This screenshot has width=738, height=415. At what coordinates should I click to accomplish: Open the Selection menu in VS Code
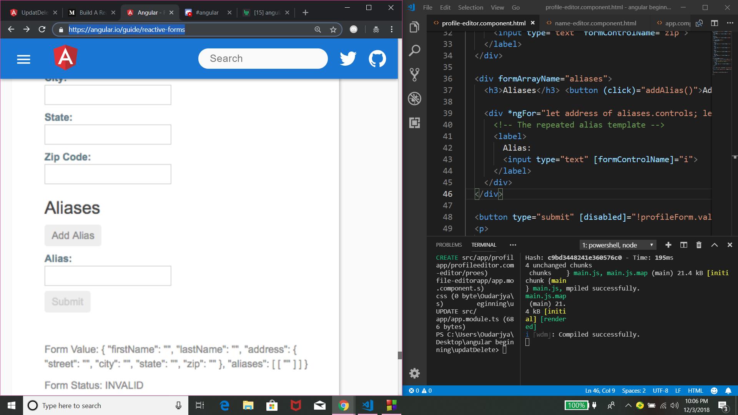[x=470, y=7]
